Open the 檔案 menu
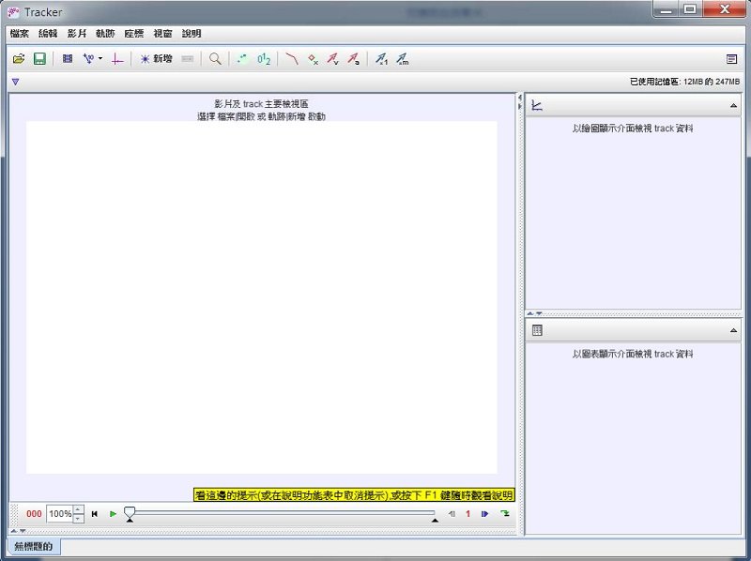This screenshot has width=751, height=561. pos(20,34)
